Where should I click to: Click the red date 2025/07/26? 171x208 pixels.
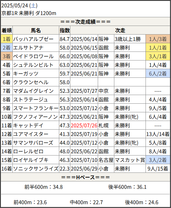84,125
